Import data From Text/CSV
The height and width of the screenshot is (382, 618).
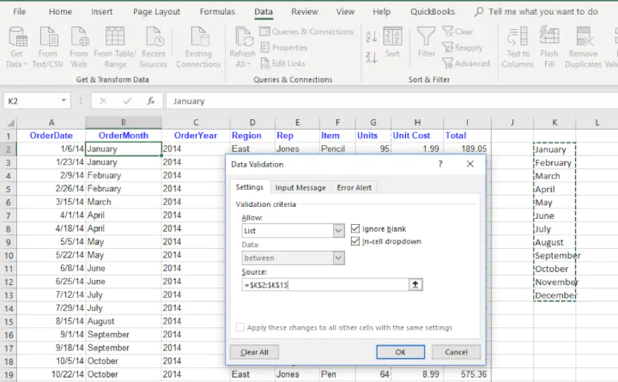[48, 47]
